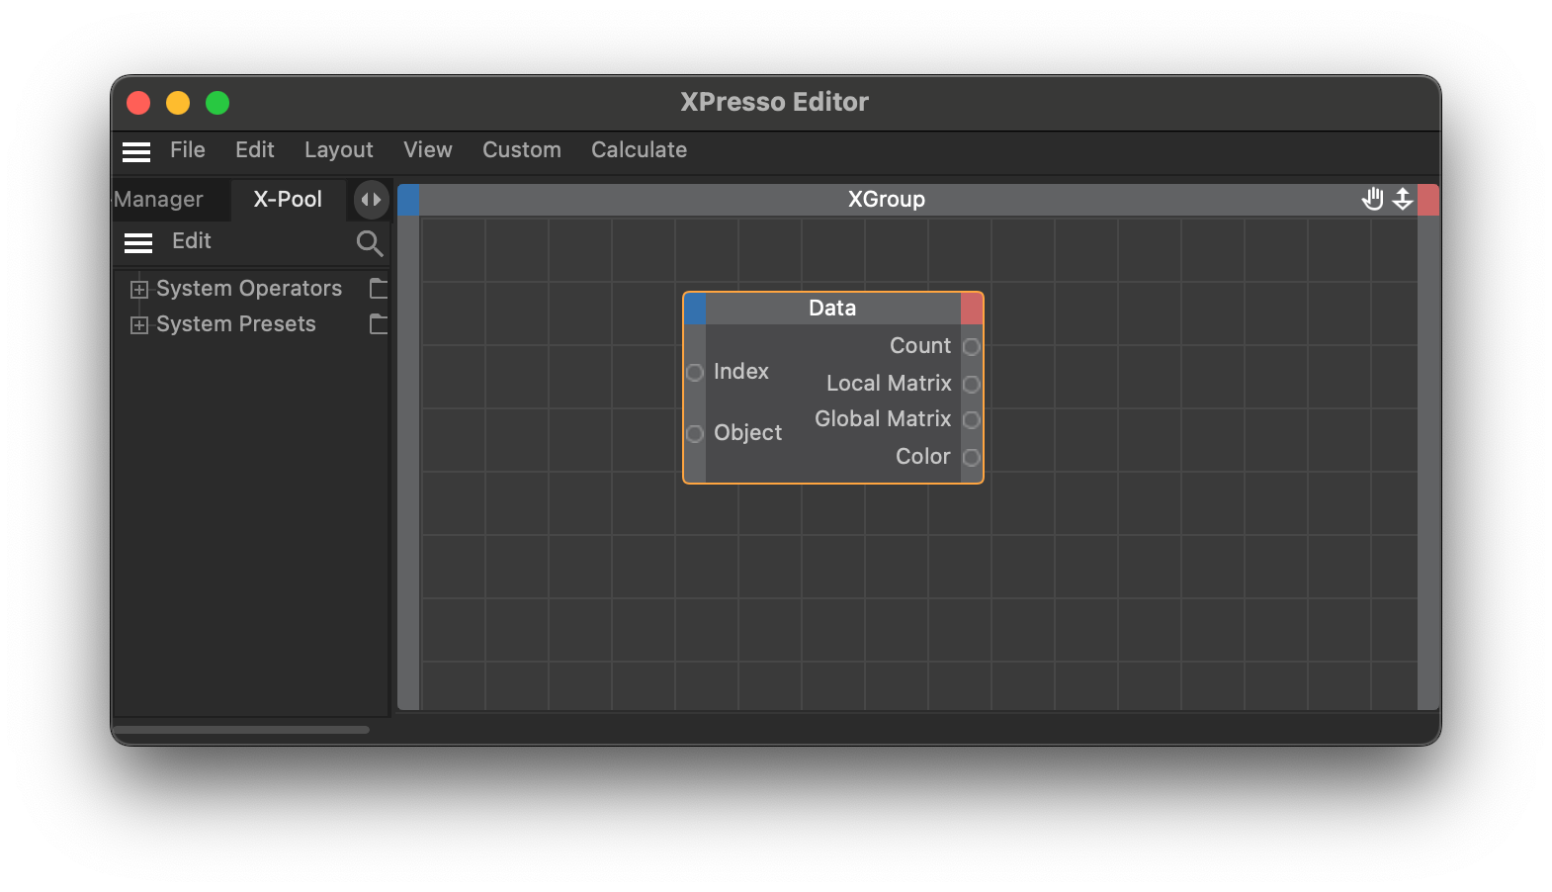
Task: Maximize the XPresso Editor window
Action: click(x=217, y=103)
